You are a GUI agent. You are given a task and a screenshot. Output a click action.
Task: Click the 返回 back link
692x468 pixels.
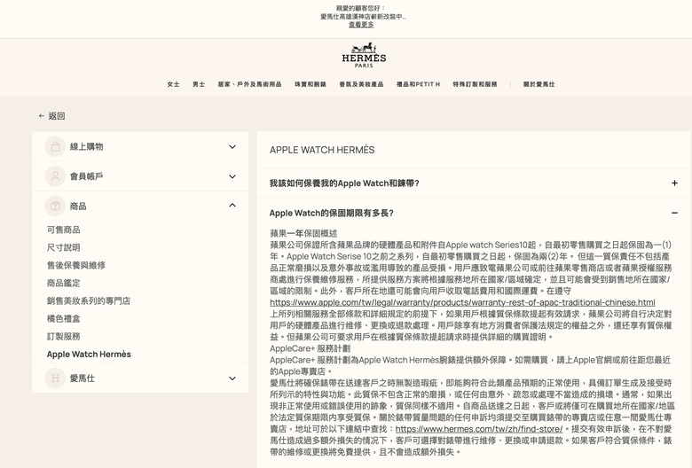57,116
